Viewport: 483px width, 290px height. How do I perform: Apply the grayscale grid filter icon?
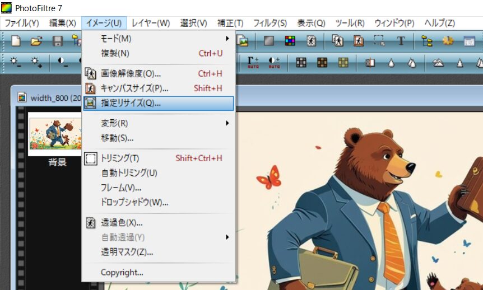301,63
